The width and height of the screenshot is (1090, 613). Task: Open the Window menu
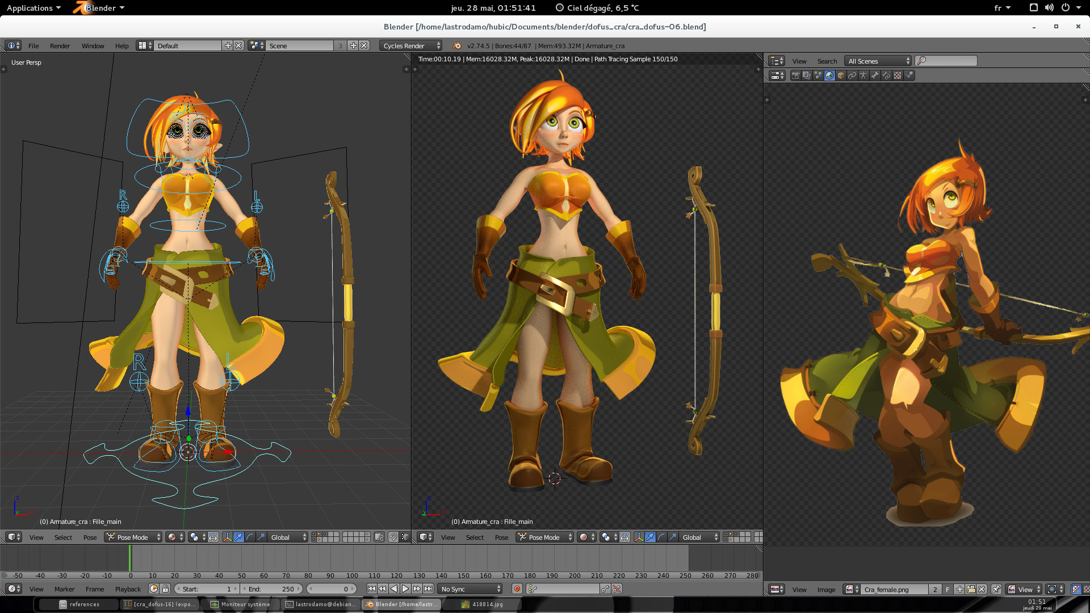tap(93, 45)
